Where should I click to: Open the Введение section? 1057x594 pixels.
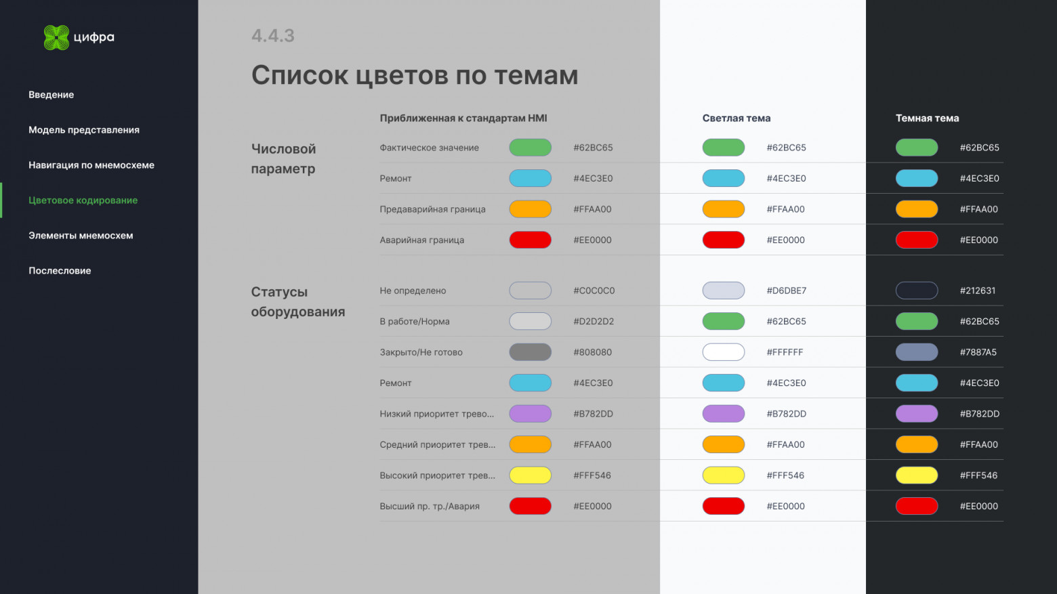coord(51,95)
